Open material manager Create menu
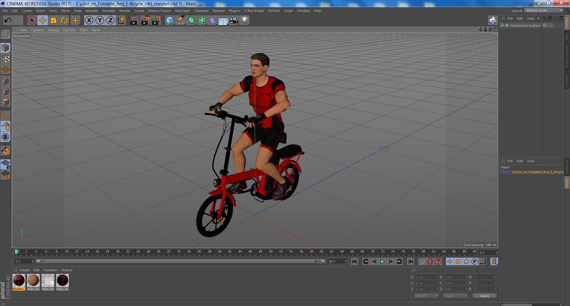Image resolution: width=570 pixels, height=306 pixels. point(24,270)
